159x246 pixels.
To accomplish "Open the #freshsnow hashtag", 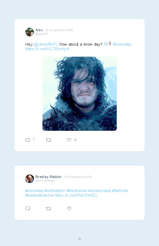I will [x=77, y=191].
